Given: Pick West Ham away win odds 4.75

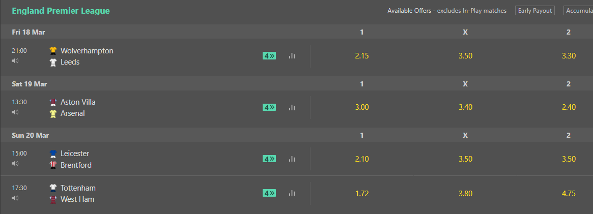Looking at the screenshot, I should click(569, 194).
